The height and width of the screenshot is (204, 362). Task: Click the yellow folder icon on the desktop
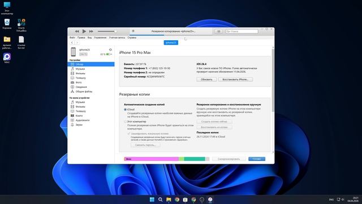pos(7,39)
